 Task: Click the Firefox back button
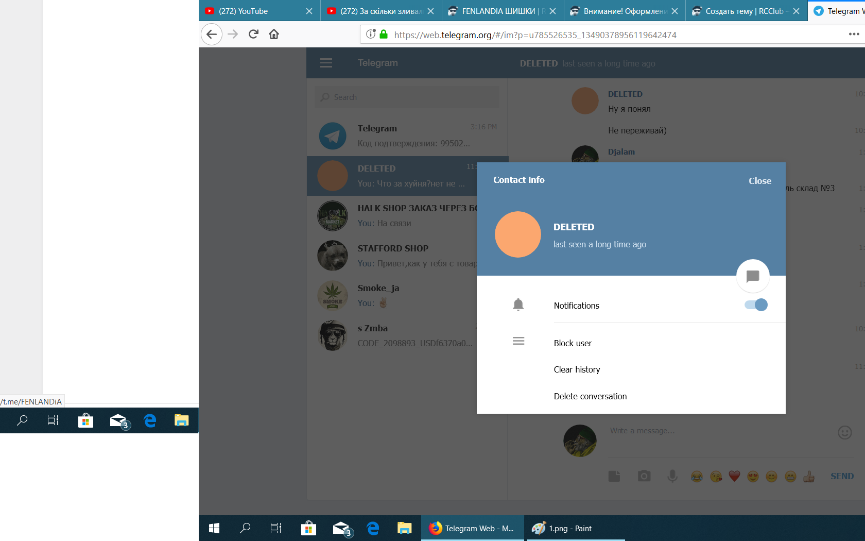pos(212,35)
